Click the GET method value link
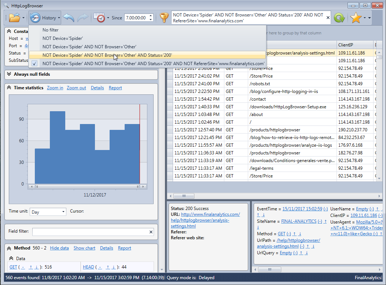386x285 pixels. coord(13,267)
